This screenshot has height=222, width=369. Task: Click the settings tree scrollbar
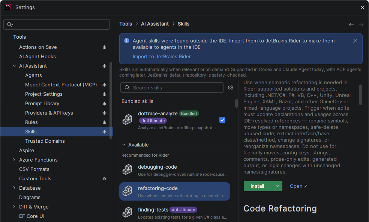pyautogui.click(x=111, y=100)
